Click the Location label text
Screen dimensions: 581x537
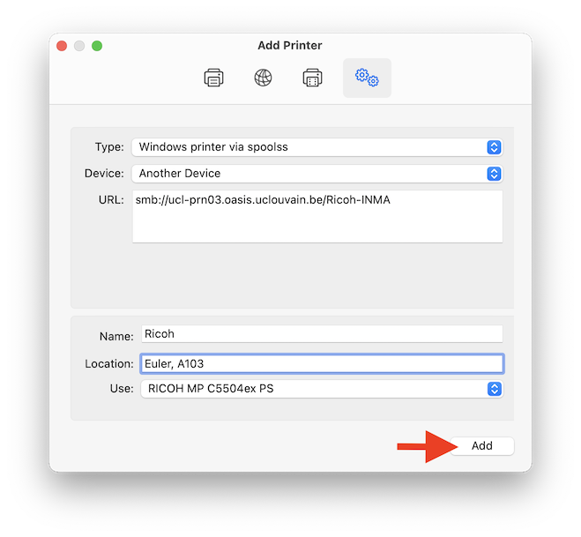109,363
